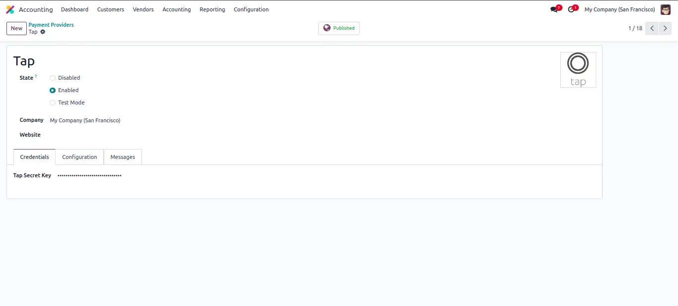Screen dimensions: 678x306
Task: Go back to Payment Providers breadcrumb
Action: pos(51,25)
